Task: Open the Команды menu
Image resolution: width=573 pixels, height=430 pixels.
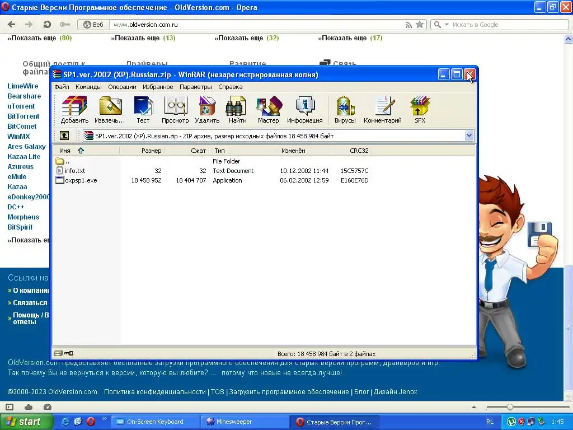Action: tap(88, 87)
